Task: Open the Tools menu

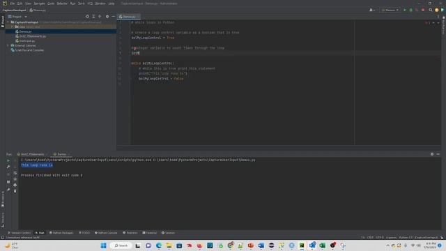Action: pyautogui.click(x=82, y=3)
